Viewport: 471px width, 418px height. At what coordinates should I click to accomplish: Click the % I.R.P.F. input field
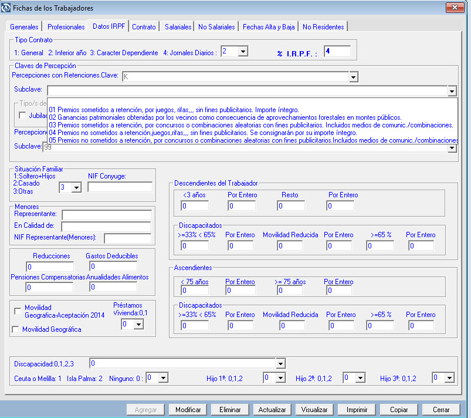(337, 52)
